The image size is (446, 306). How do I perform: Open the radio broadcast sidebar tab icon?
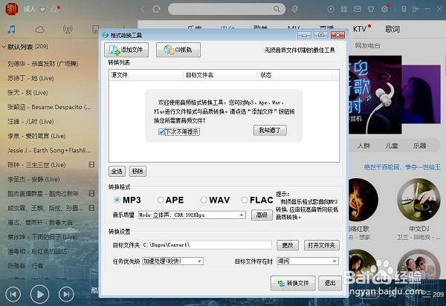coord(68,29)
